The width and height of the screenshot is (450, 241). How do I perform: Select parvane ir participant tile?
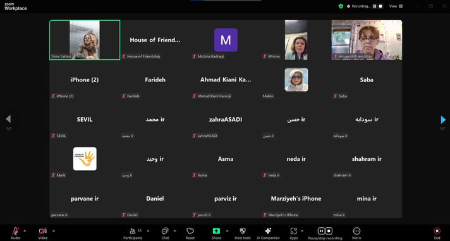(x=85, y=198)
